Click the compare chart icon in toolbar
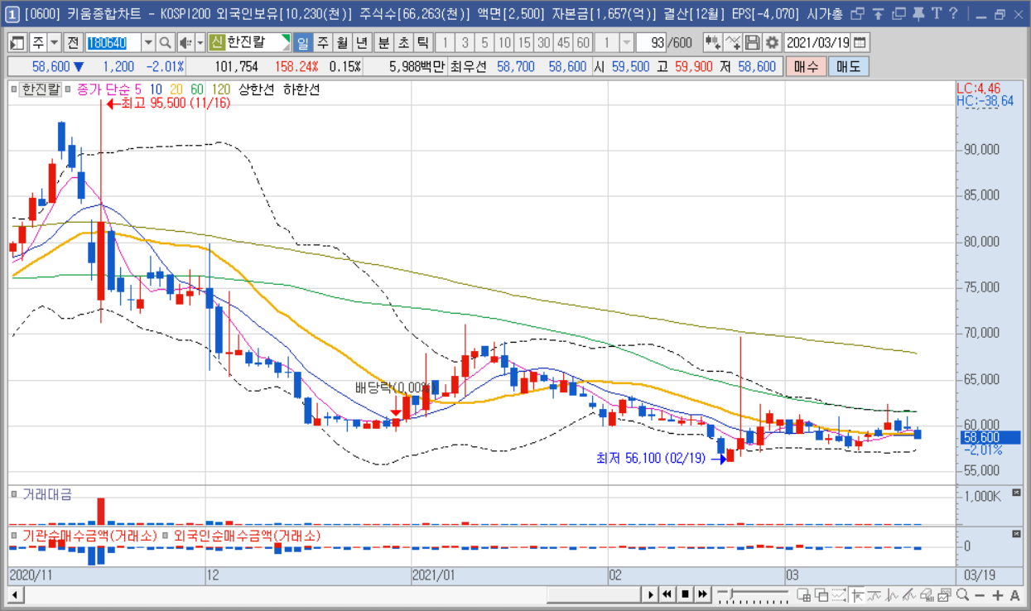1031x611 pixels. [x=713, y=42]
